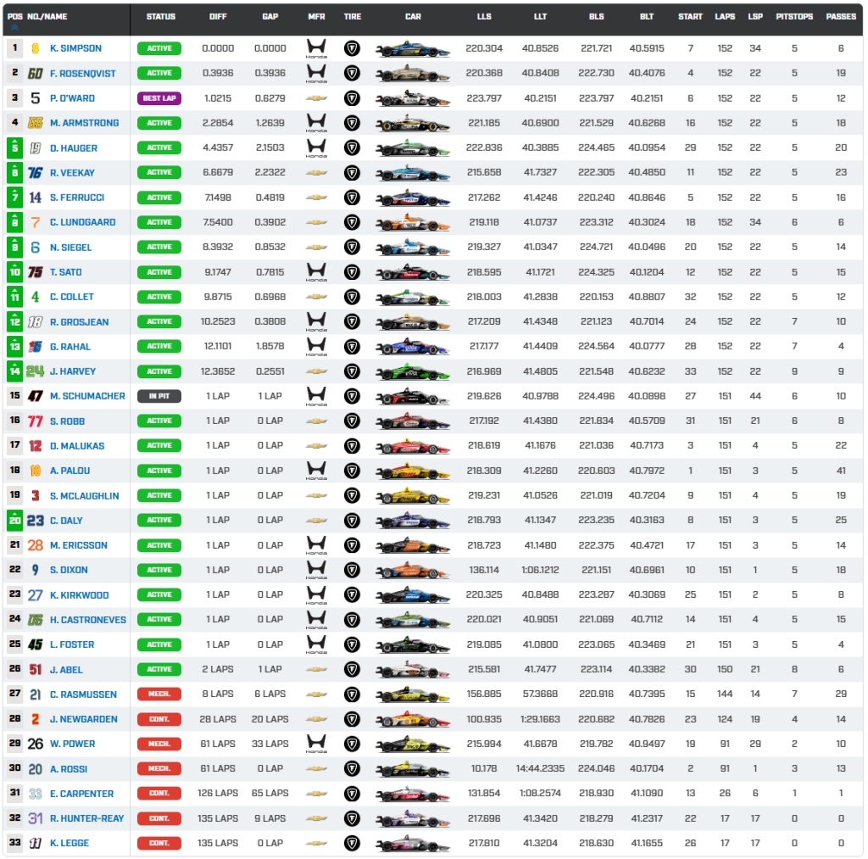Open K. Simpson driver link
The image size is (868, 859).
(75, 48)
